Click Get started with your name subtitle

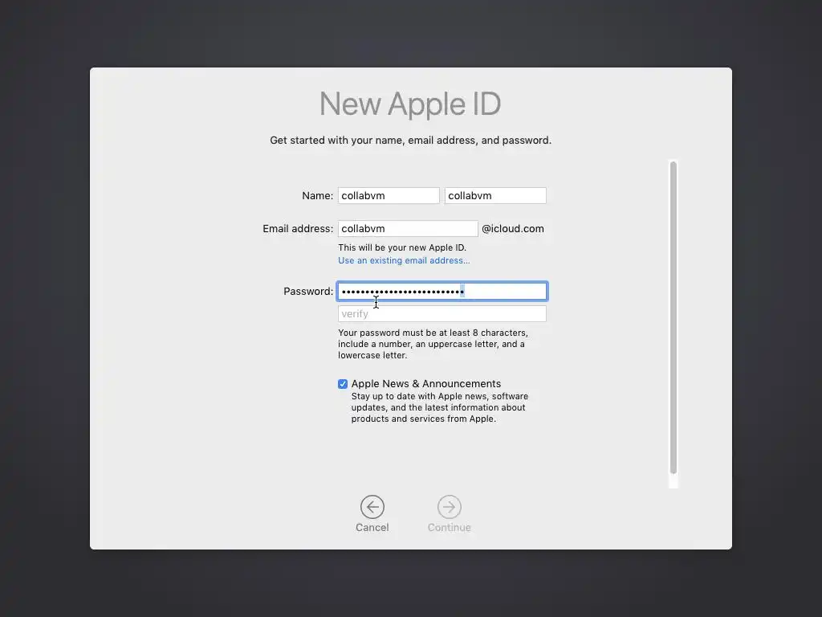[x=410, y=141]
